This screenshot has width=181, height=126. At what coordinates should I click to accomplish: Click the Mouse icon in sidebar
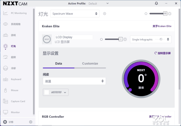coord(5,90)
